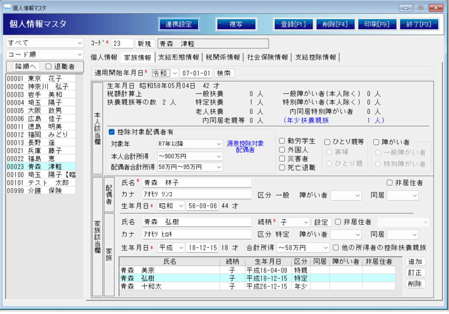Click 追加 to add a family member
449x314 pixels.
(x=415, y=262)
